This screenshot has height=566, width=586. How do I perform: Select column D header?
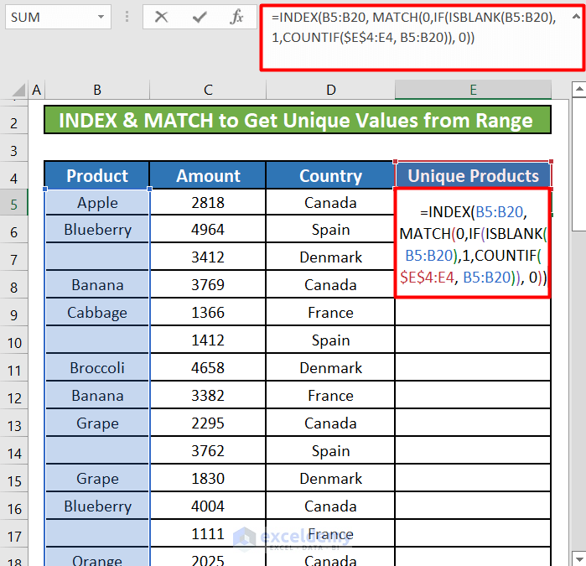[x=330, y=90]
